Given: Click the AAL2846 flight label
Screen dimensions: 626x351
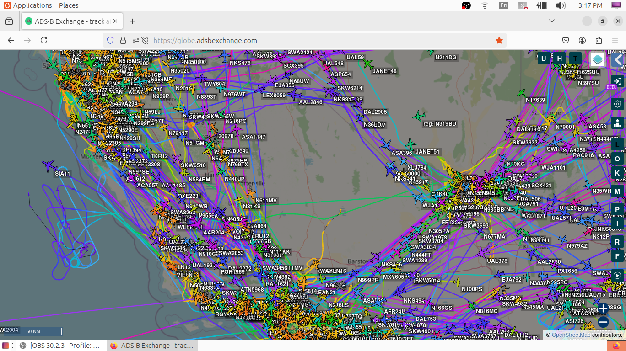Looking at the screenshot, I should tap(311, 102).
